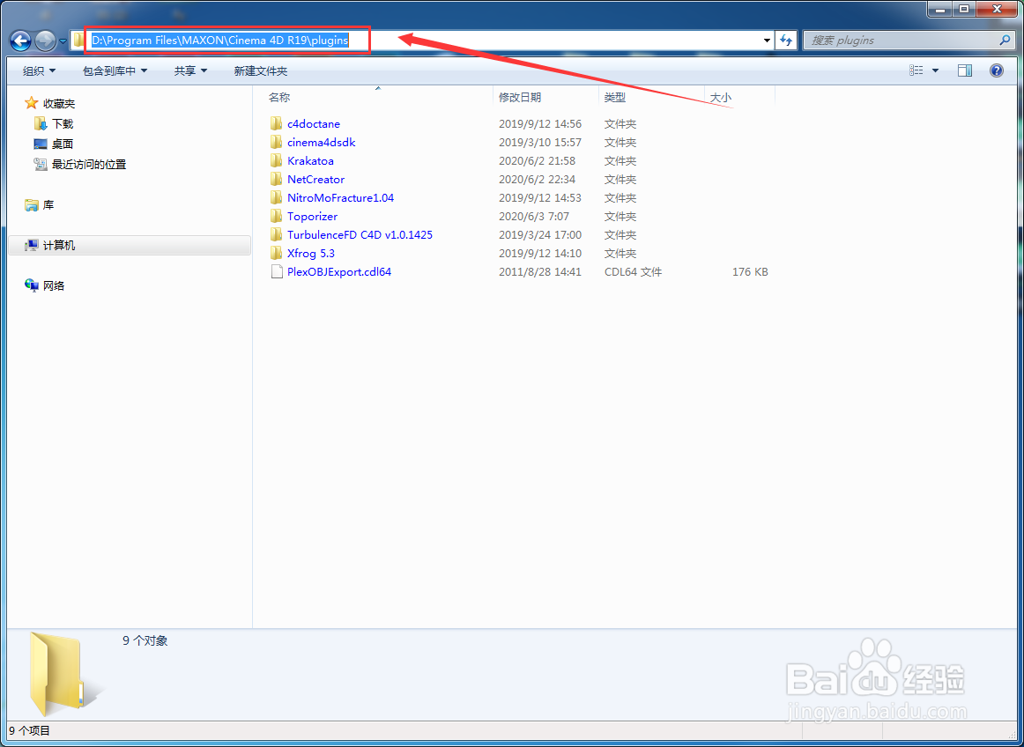Click the 9 个对象 details pane text
1024x747 pixels.
(145, 640)
